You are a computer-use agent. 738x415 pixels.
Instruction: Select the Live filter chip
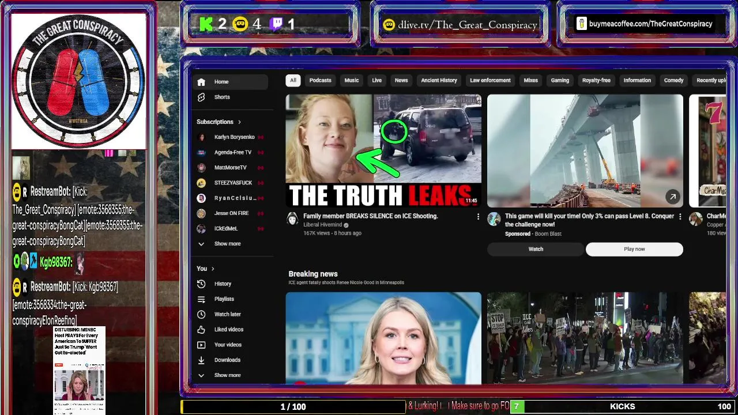click(376, 81)
